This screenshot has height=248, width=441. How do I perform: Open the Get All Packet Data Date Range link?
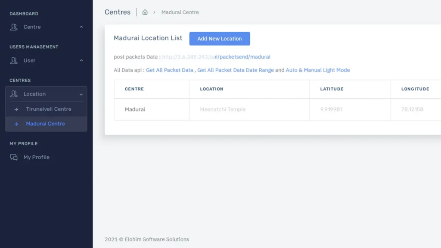pyautogui.click(x=235, y=70)
